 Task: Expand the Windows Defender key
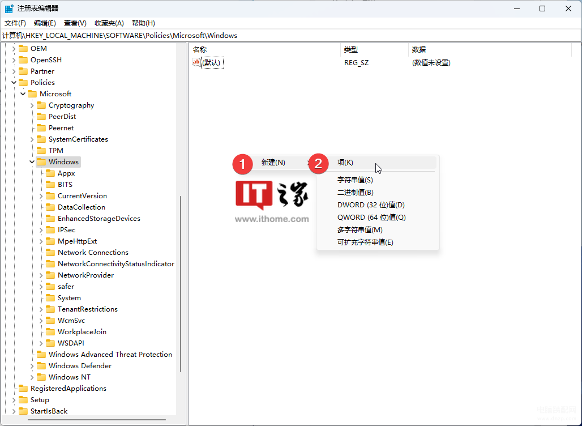tap(32, 366)
